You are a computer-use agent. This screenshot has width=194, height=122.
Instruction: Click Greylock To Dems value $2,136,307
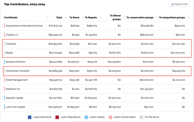click(x=73, y=62)
